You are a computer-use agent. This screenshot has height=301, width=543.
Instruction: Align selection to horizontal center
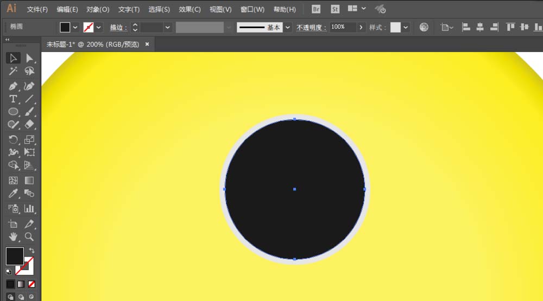point(480,27)
